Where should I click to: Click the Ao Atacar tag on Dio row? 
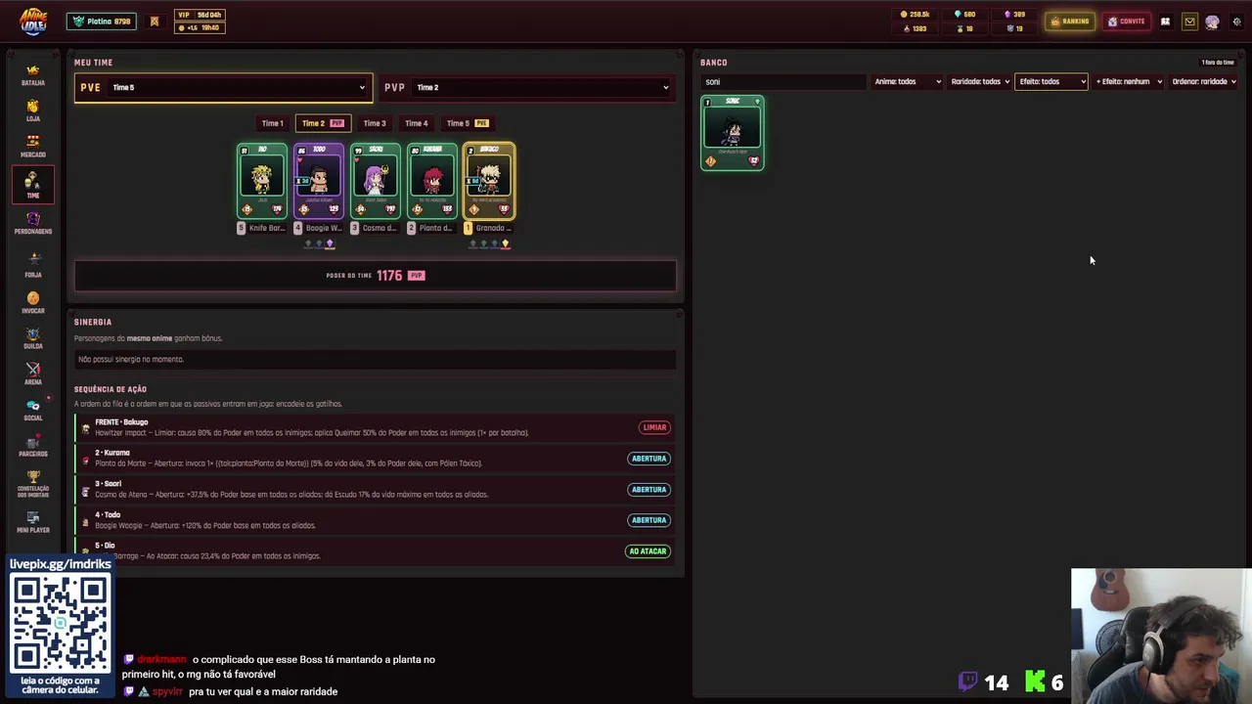(x=648, y=551)
